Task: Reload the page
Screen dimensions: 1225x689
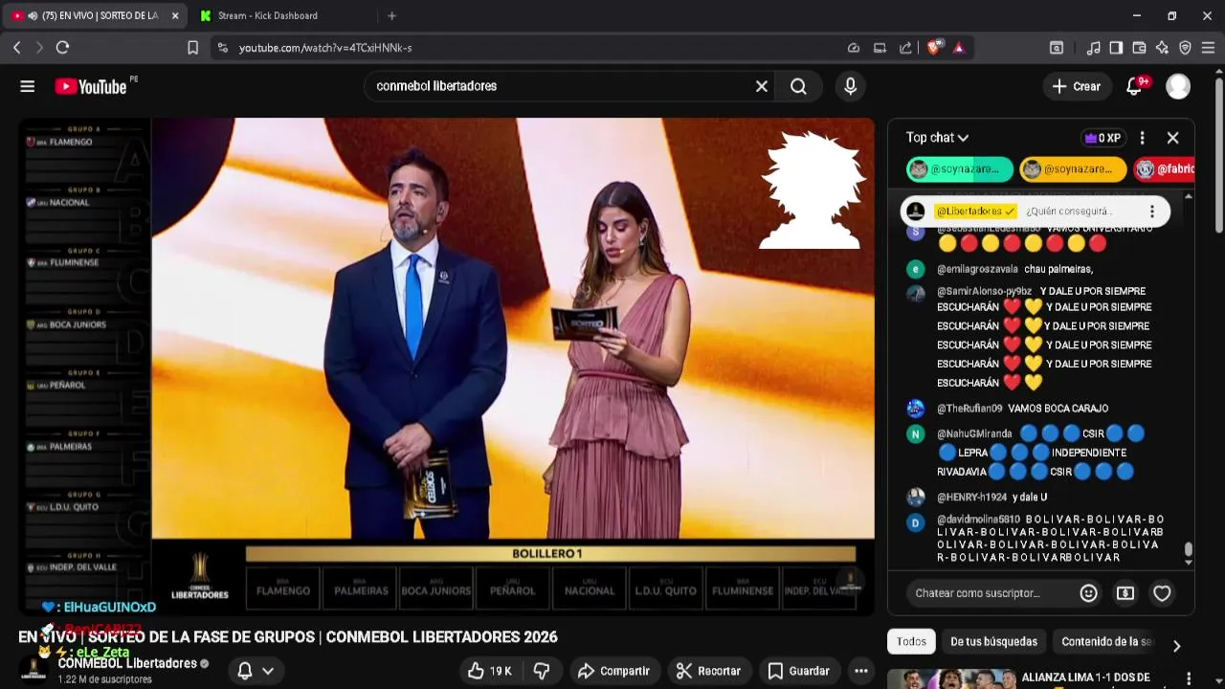Action: (62, 47)
